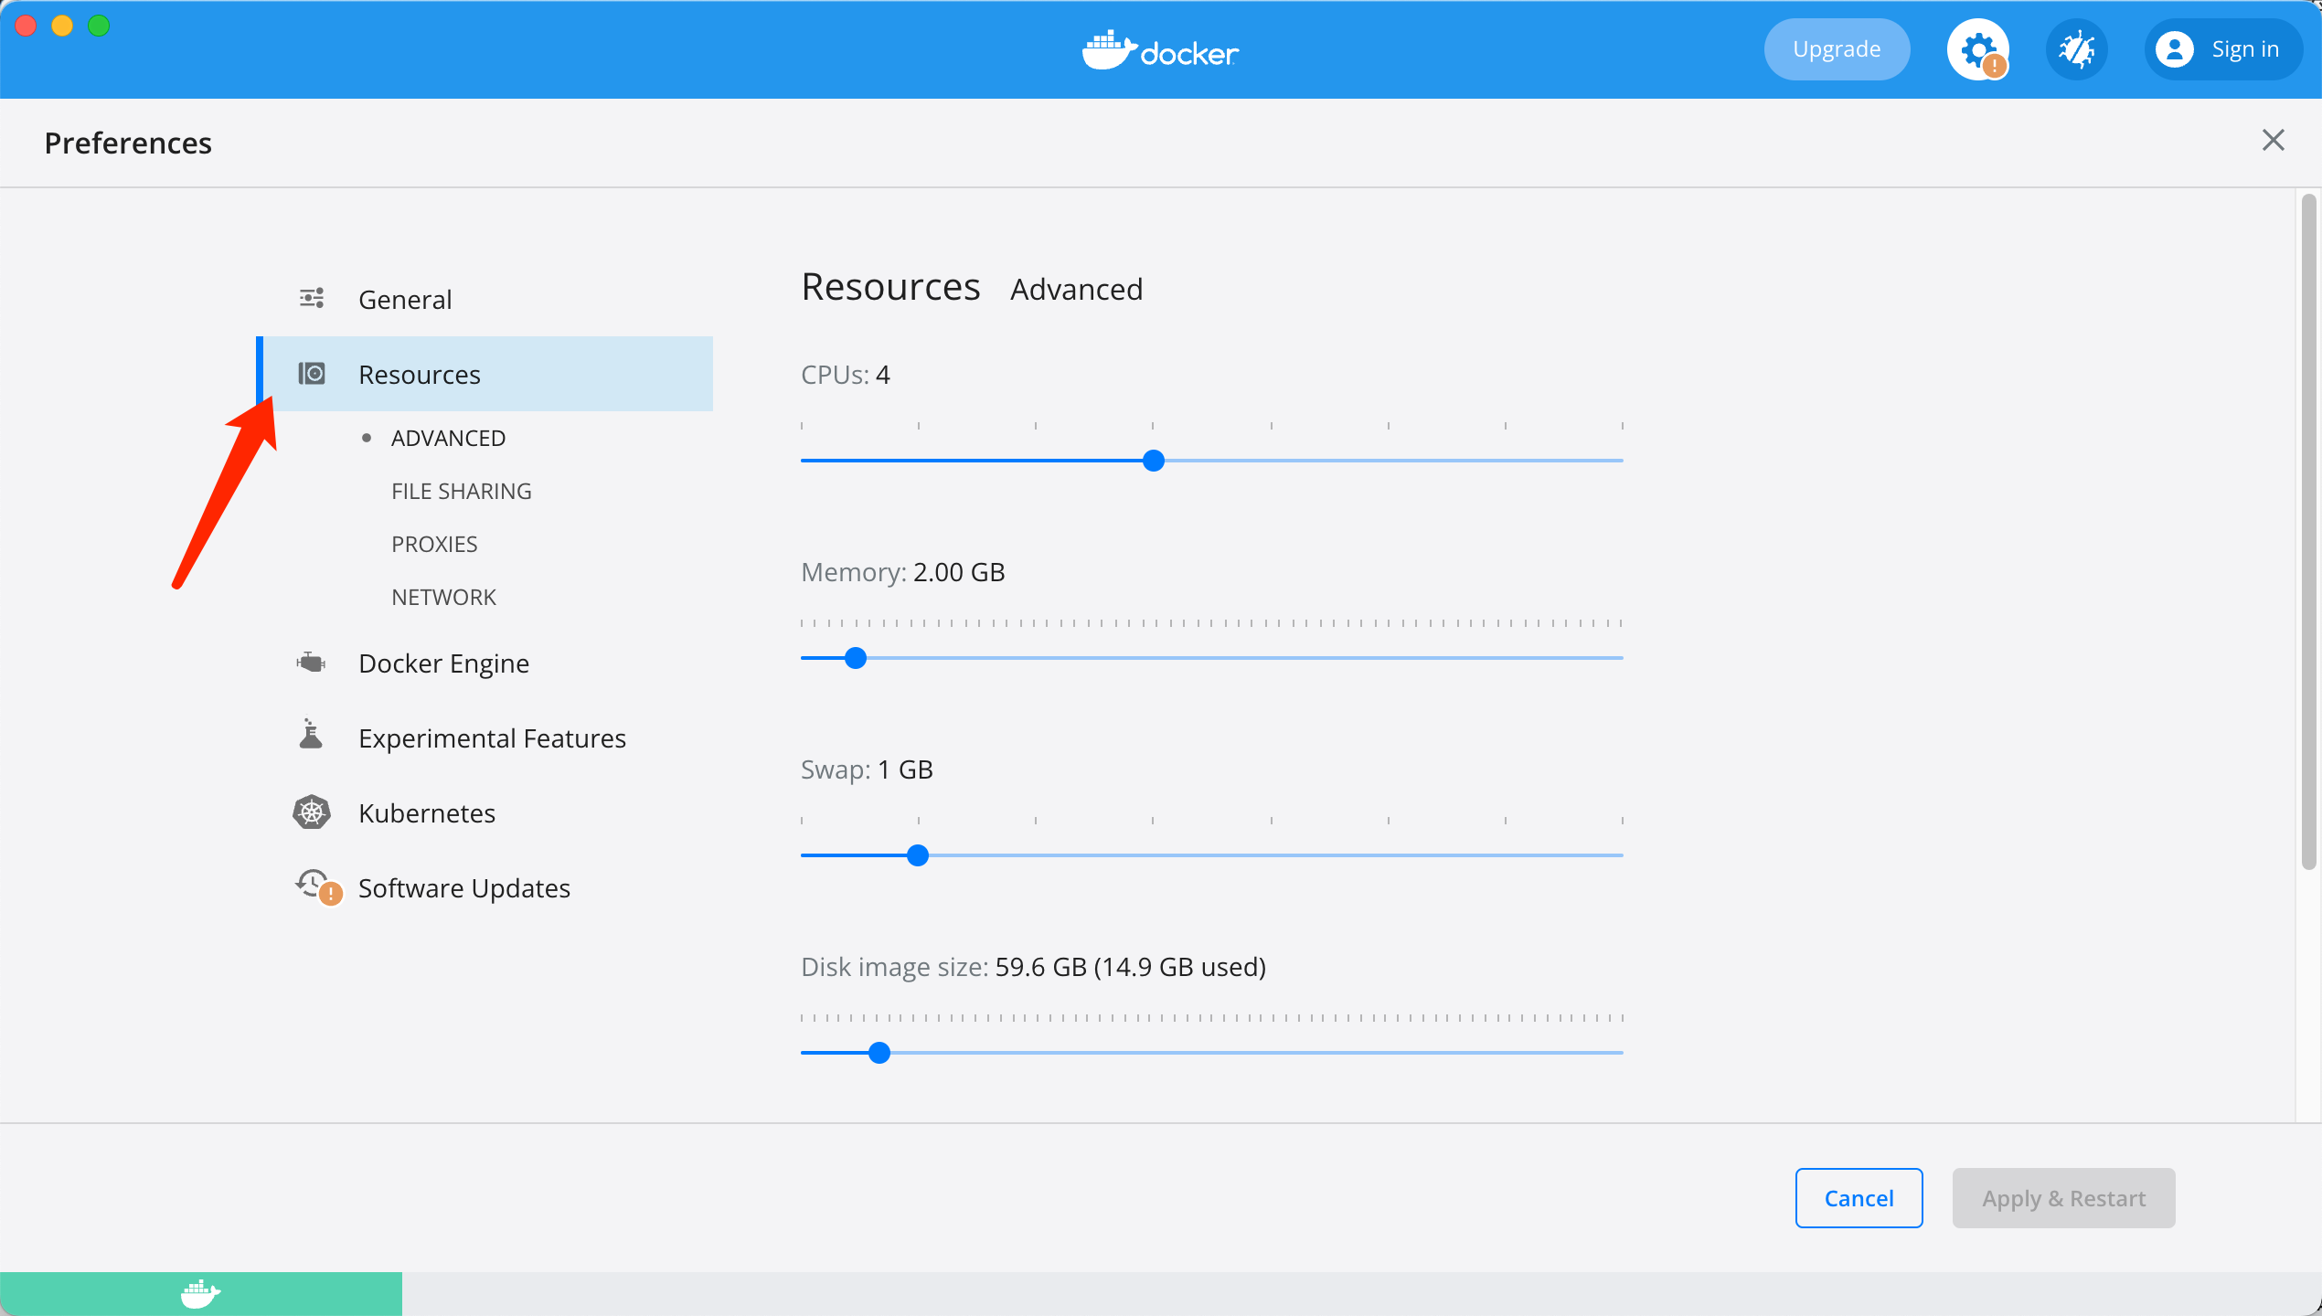Select the FILE SHARING sub-item
Viewport: 2322px width, 1316px height.
point(462,491)
